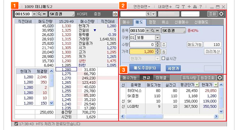The width and height of the screenshot is (238, 130).
Task: Click 내화면+ in title bar
Action: tap(165, 7)
